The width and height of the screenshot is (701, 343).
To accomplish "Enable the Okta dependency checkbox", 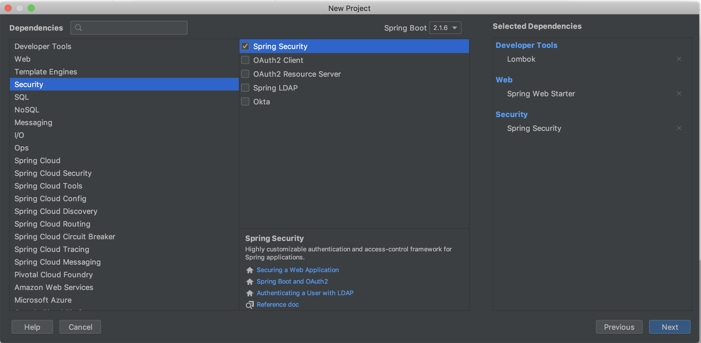I will 245,101.
